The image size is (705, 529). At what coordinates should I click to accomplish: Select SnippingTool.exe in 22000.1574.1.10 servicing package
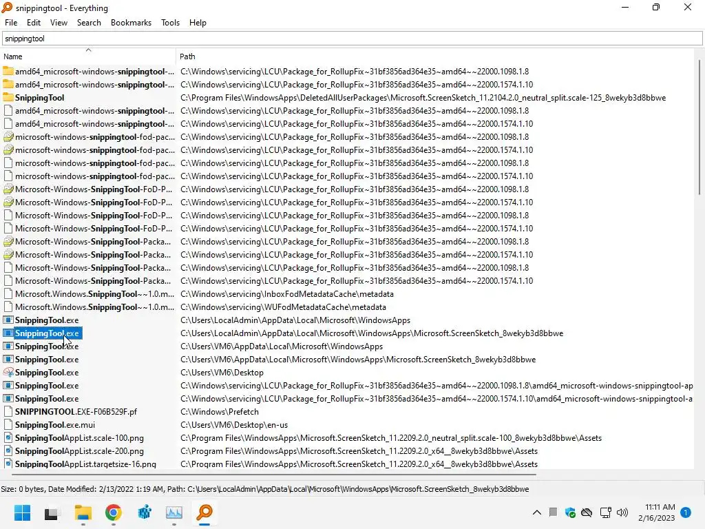pyautogui.click(x=47, y=399)
